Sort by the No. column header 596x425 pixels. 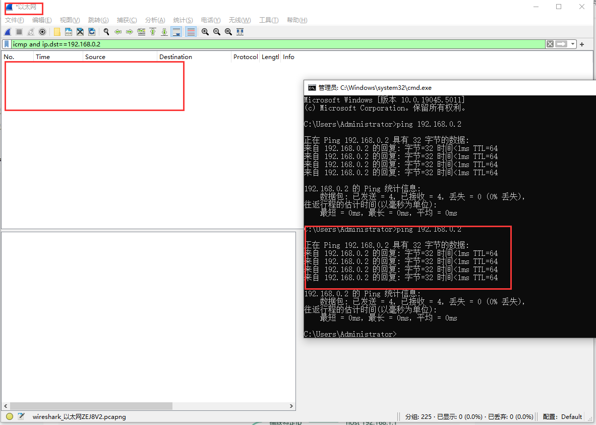[x=18, y=57]
